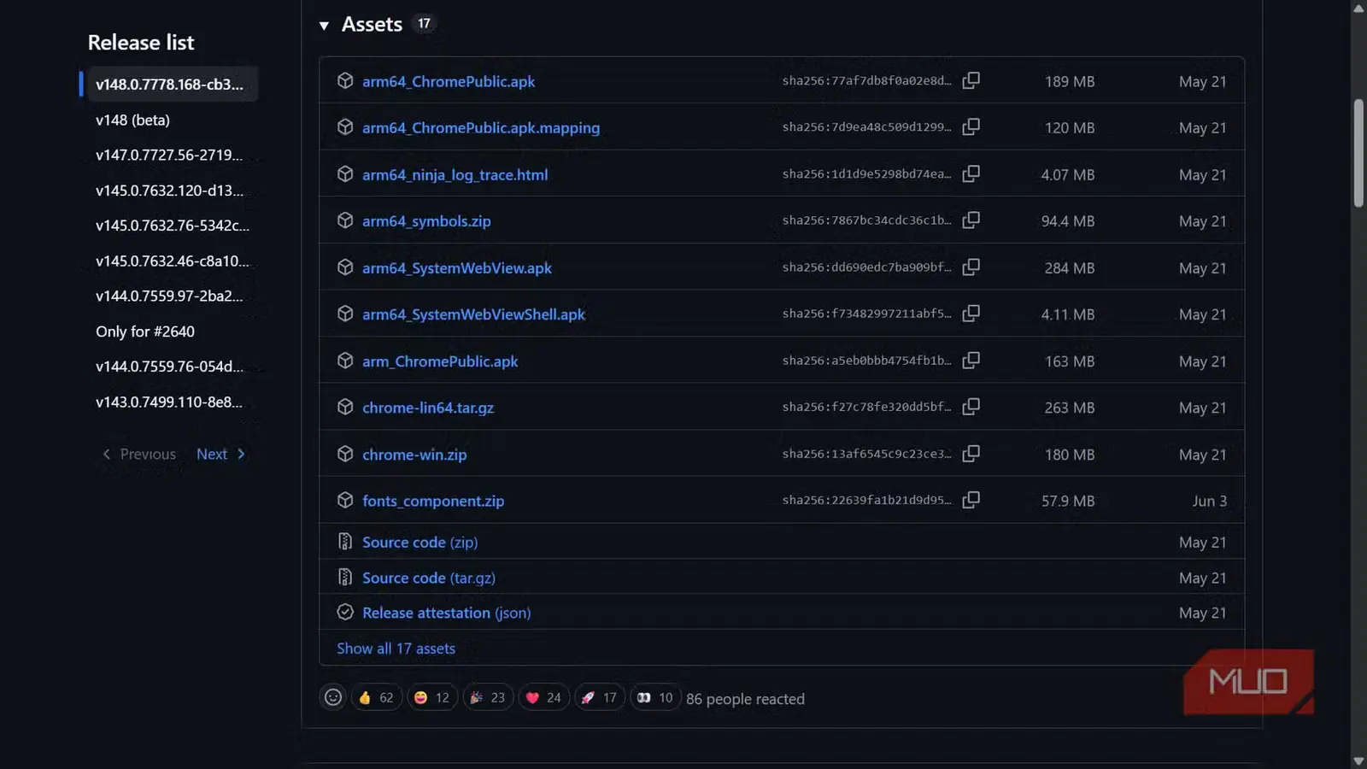Download Source code (tar.gz)

(x=429, y=578)
